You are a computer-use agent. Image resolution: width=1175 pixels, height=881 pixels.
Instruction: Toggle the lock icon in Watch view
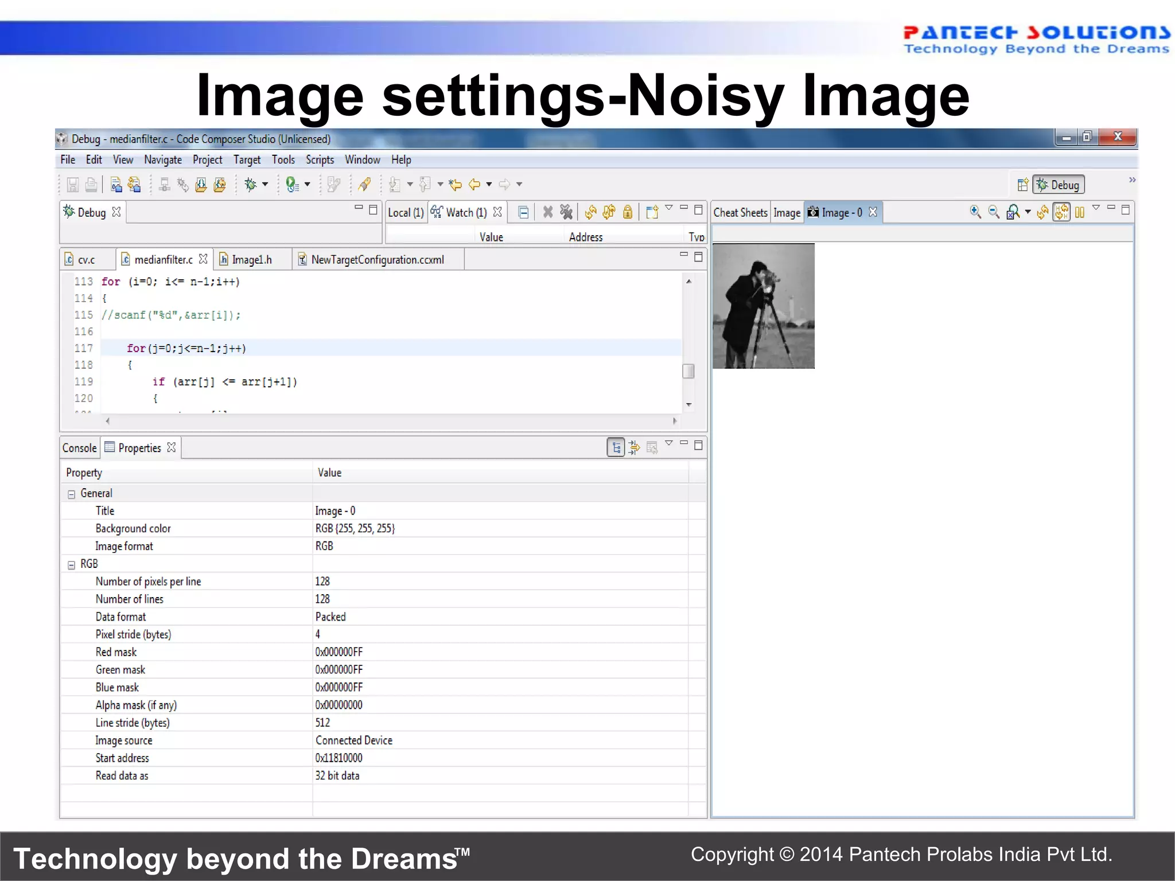coord(628,212)
